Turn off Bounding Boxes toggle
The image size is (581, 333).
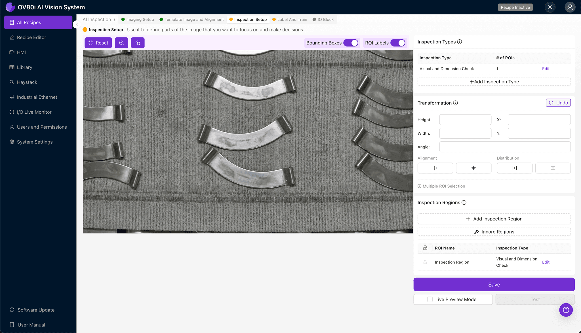tap(351, 43)
